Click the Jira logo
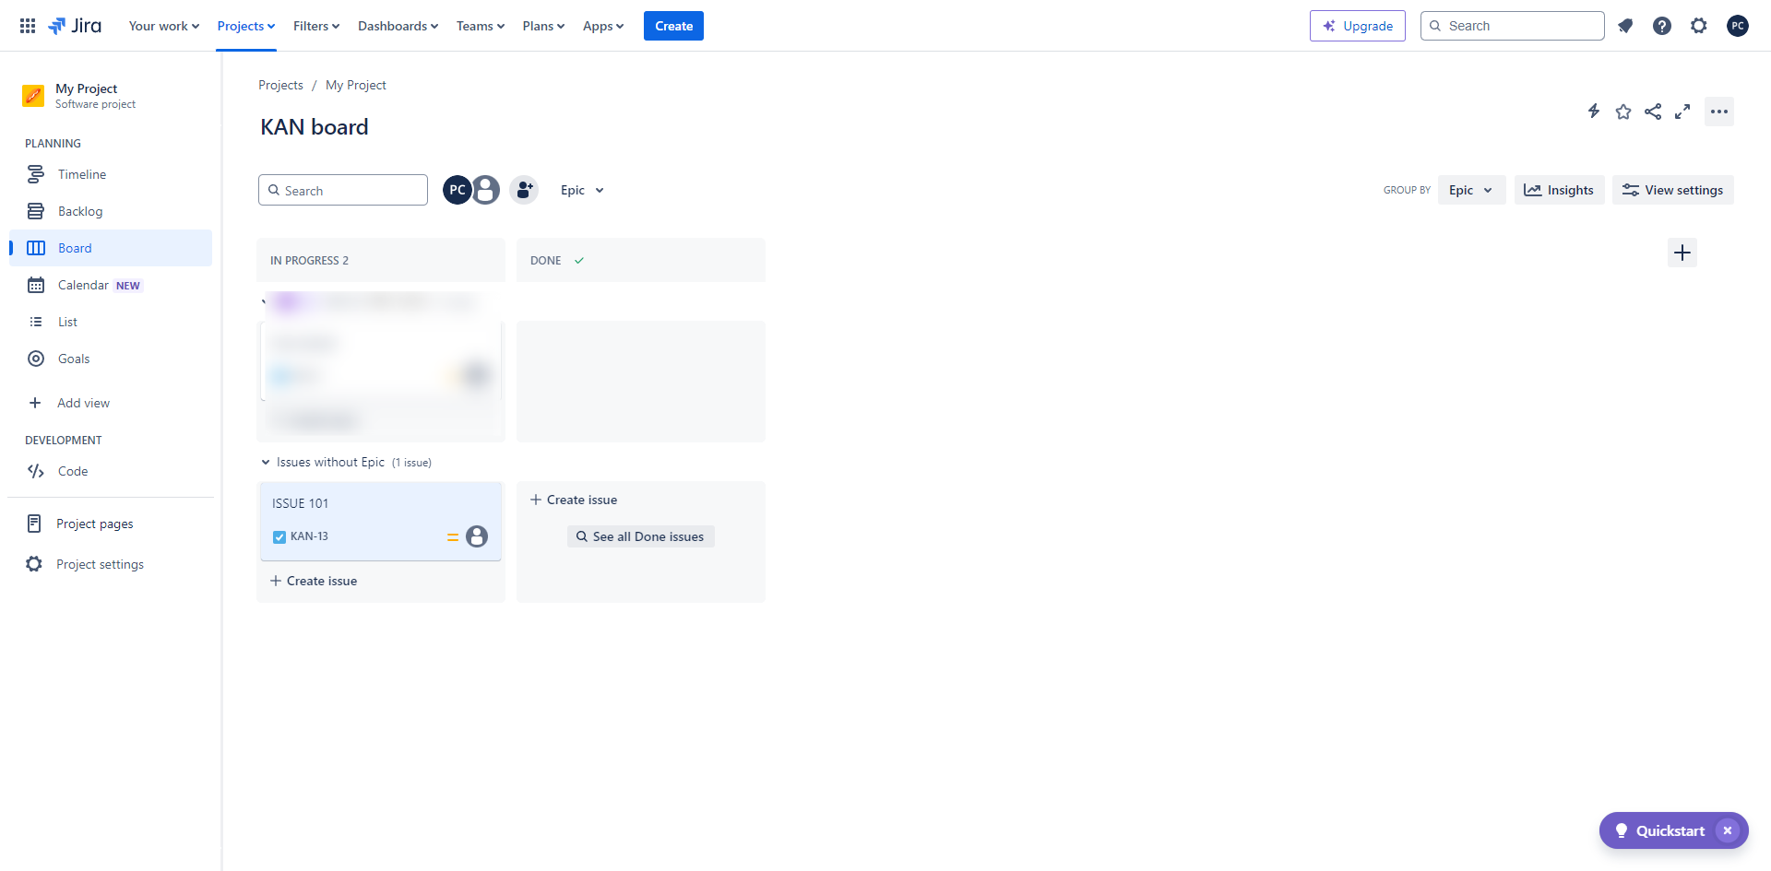 click(x=75, y=26)
